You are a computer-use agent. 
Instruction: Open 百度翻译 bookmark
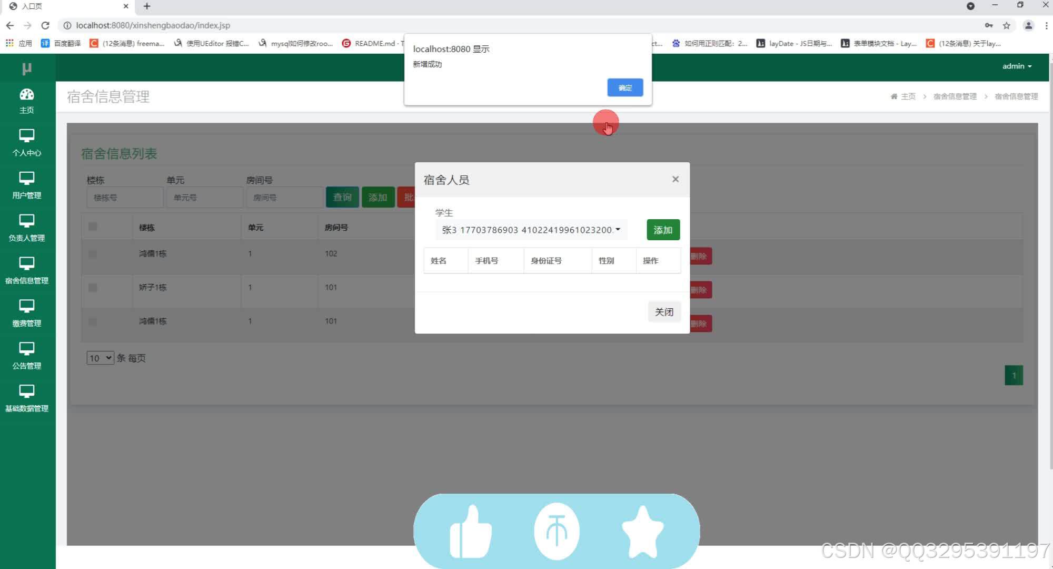coord(61,43)
